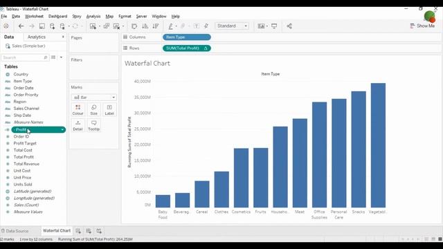
Task: Open the Show/Hide Cards dropdown arrow
Action: [x=266, y=26]
